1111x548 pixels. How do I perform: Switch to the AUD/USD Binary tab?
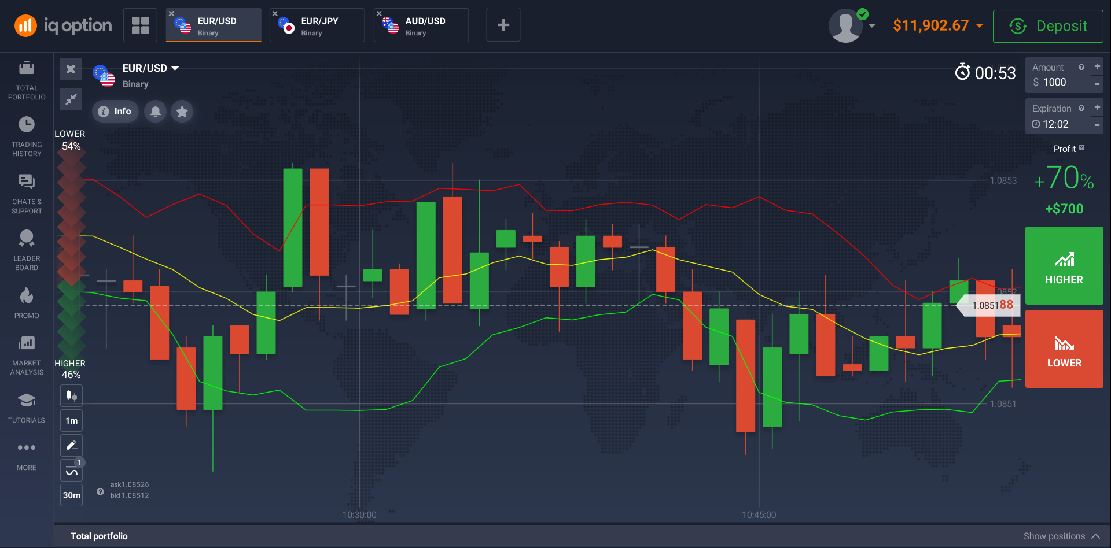pos(421,25)
